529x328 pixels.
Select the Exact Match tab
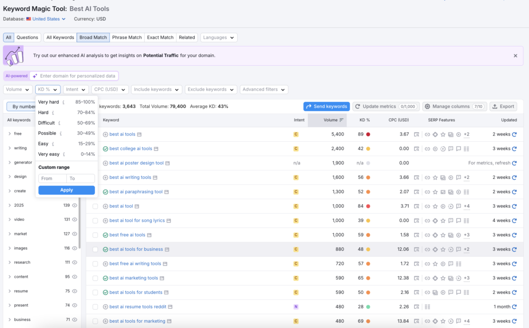coord(160,37)
